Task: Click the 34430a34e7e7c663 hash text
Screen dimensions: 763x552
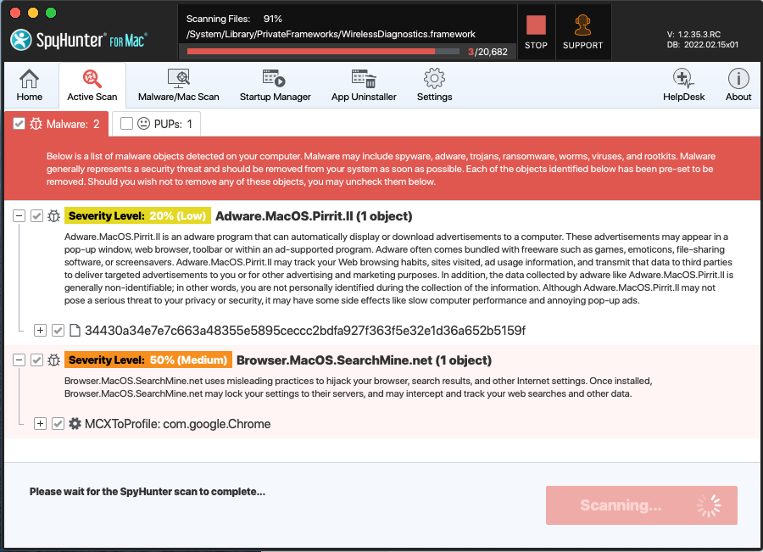Action: (305, 331)
